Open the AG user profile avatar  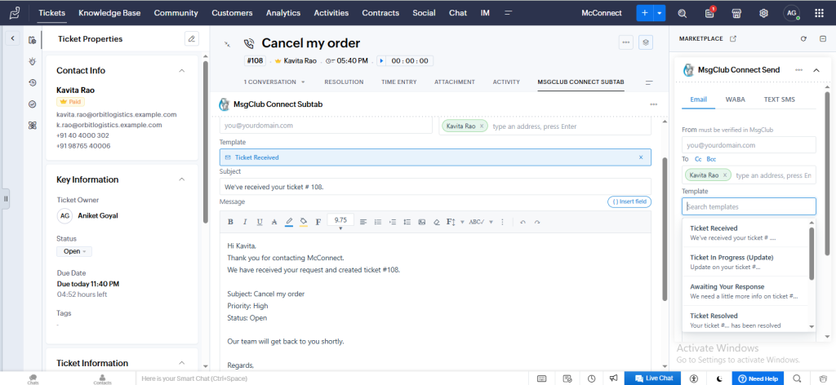click(792, 13)
